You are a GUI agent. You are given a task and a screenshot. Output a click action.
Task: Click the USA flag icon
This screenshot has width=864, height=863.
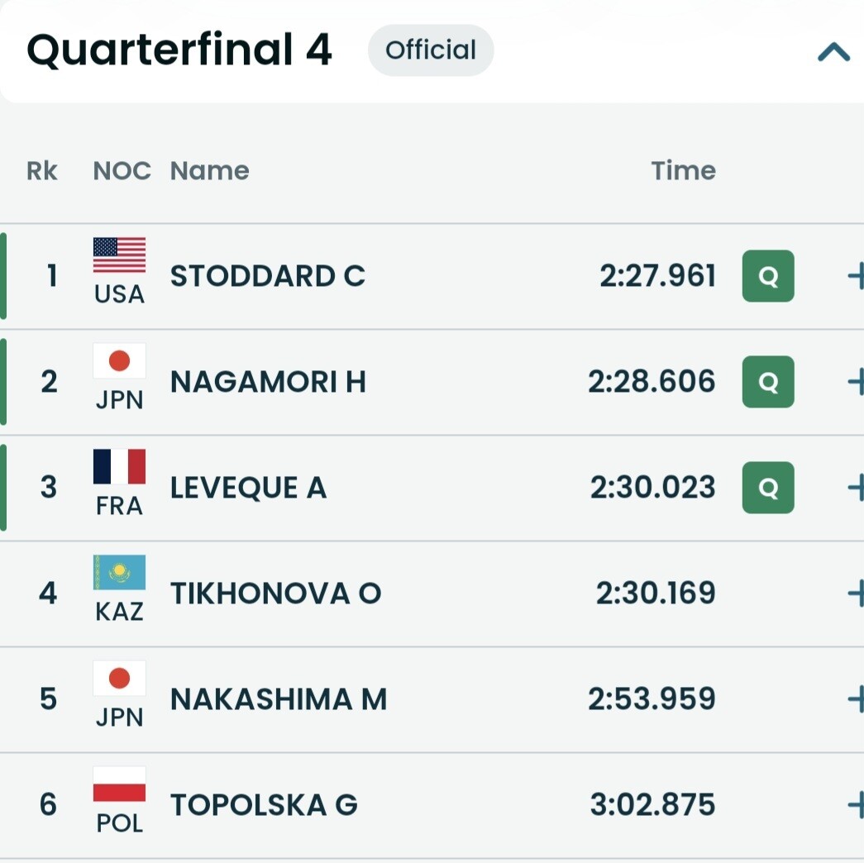click(119, 255)
